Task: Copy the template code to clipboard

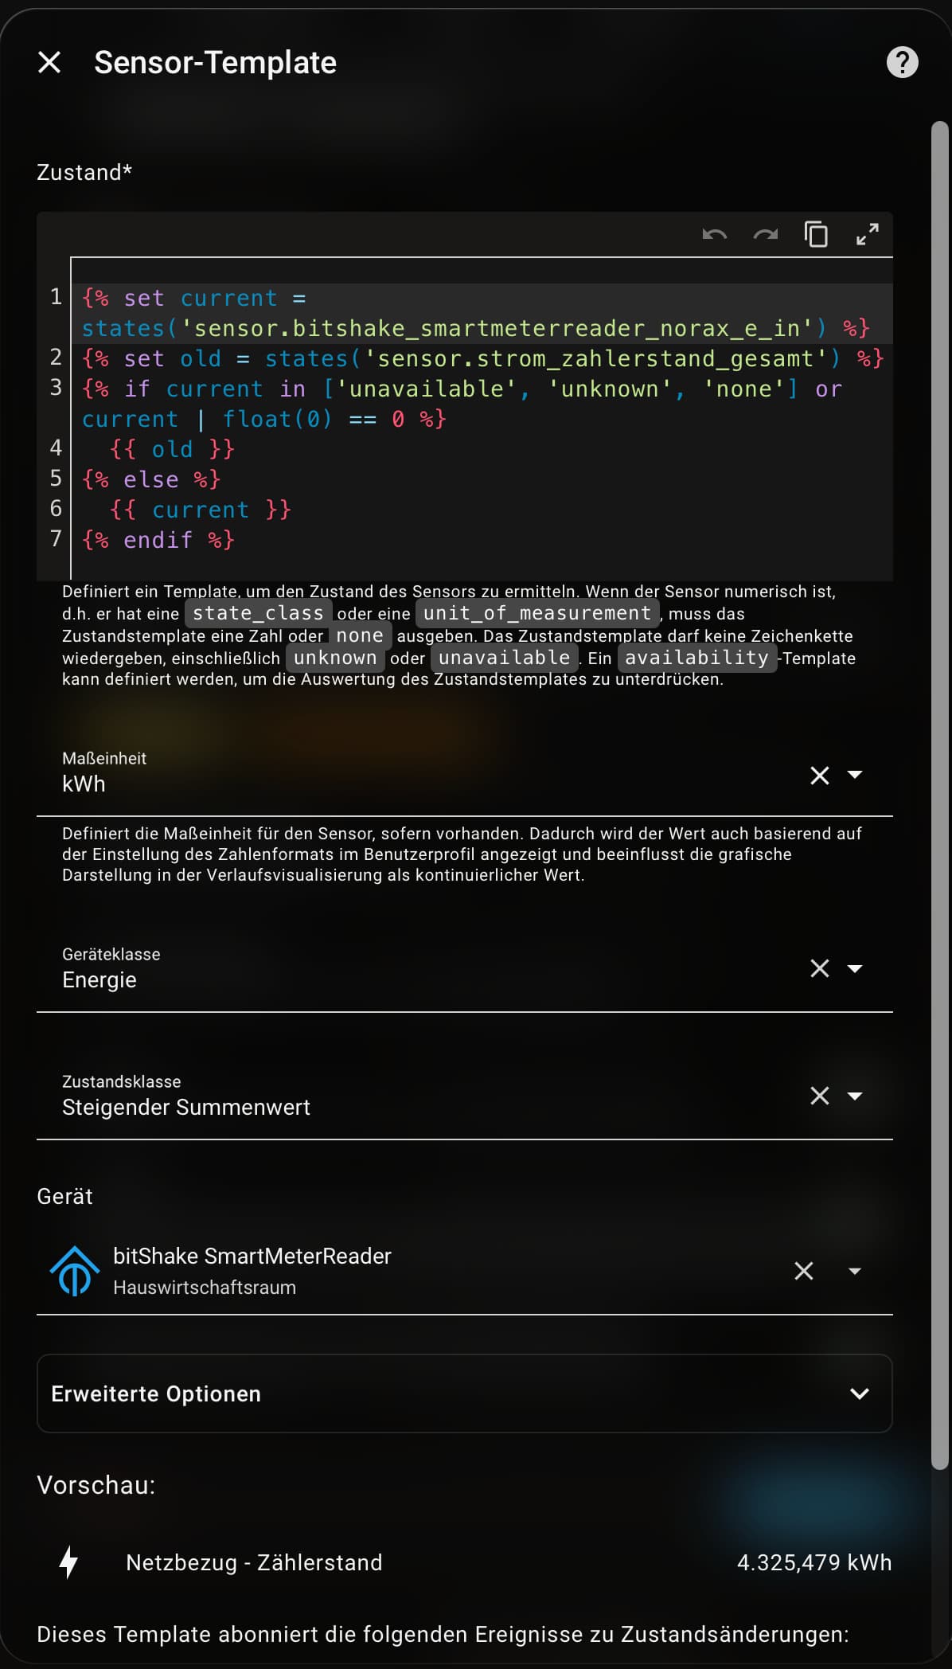Action: [816, 234]
